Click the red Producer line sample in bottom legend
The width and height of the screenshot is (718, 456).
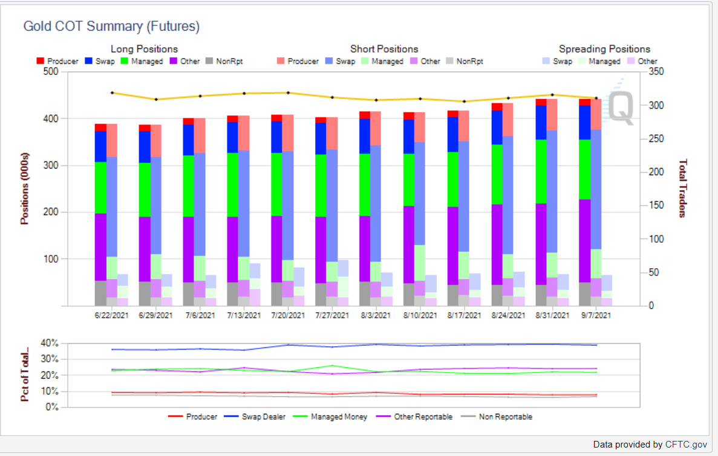[x=175, y=417]
